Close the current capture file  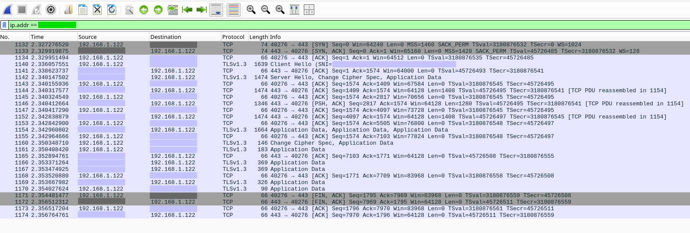click(97, 10)
